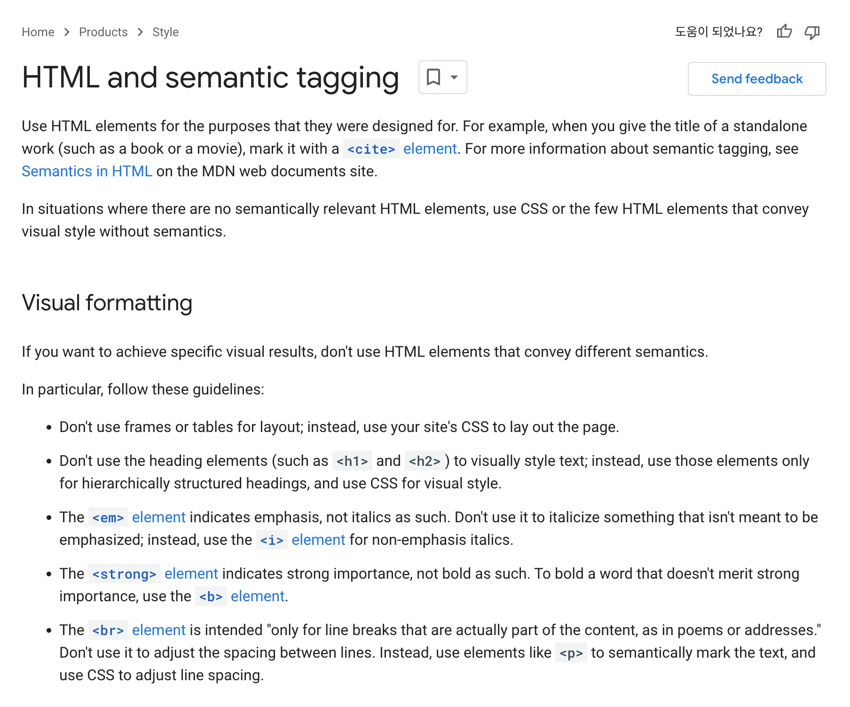Image resolution: width=850 pixels, height=707 pixels.
Task: Open the br element link
Action: point(158,630)
